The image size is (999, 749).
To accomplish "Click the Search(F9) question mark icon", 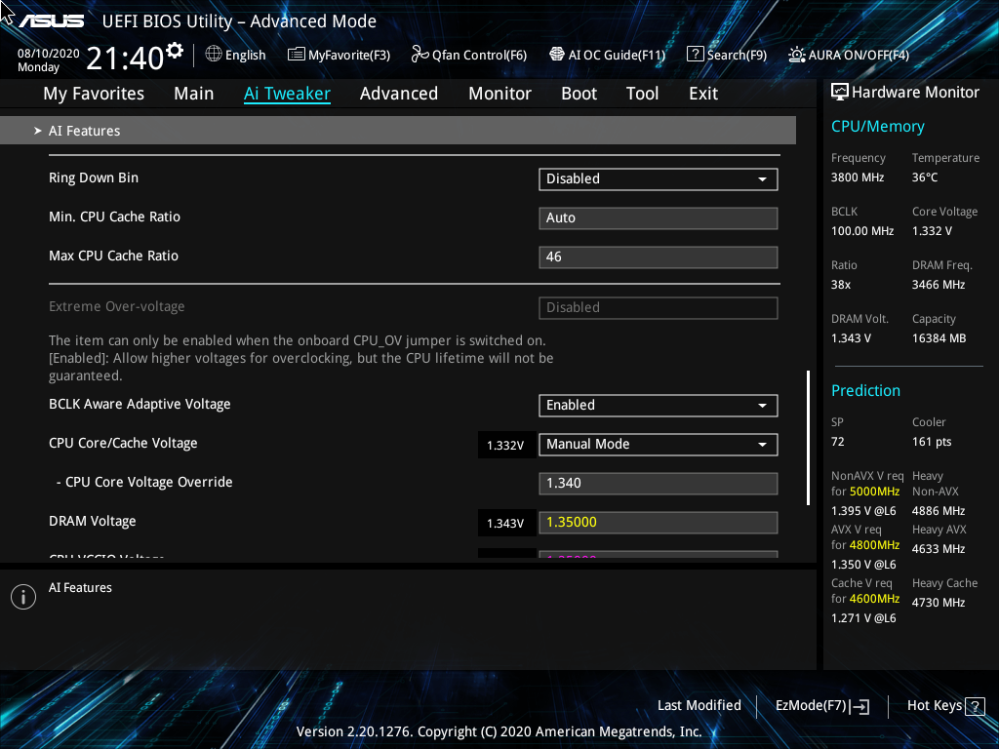I will tap(695, 55).
